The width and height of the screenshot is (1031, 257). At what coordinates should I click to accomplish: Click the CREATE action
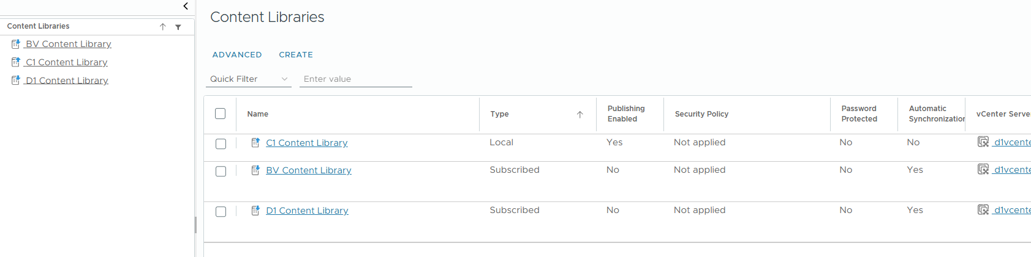[296, 55]
